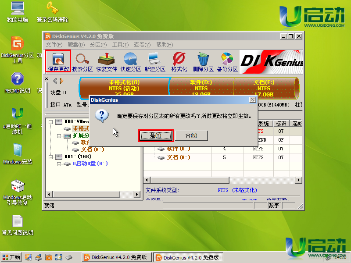Open the PECMD说明 help icon

pyautogui.click(x=18, y=82)
